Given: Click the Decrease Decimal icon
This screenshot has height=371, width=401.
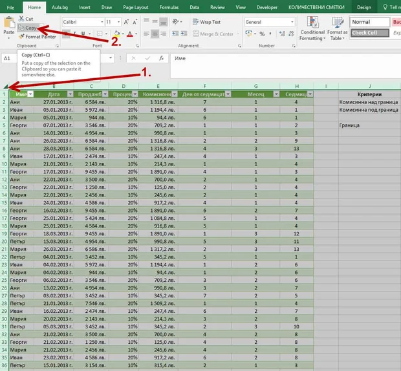Looking at the screenshot, I should [x=291, y=34].
